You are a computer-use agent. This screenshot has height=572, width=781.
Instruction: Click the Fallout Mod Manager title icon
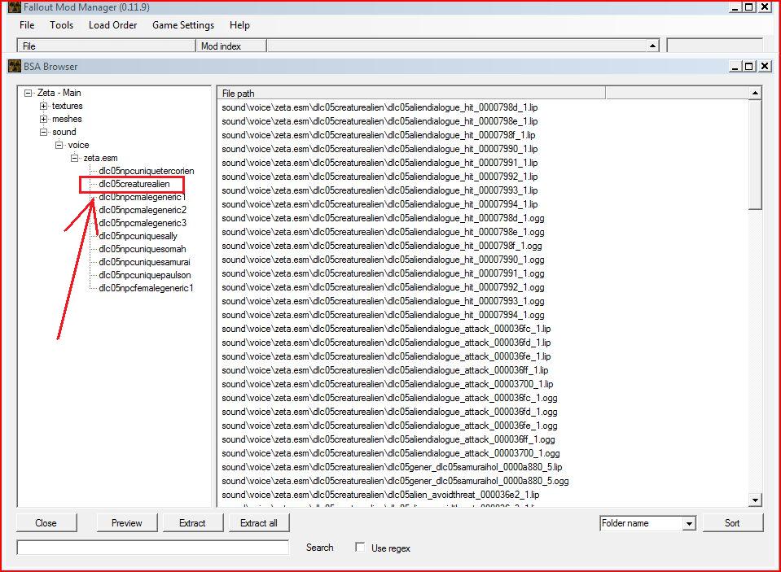tap(15, 7)
